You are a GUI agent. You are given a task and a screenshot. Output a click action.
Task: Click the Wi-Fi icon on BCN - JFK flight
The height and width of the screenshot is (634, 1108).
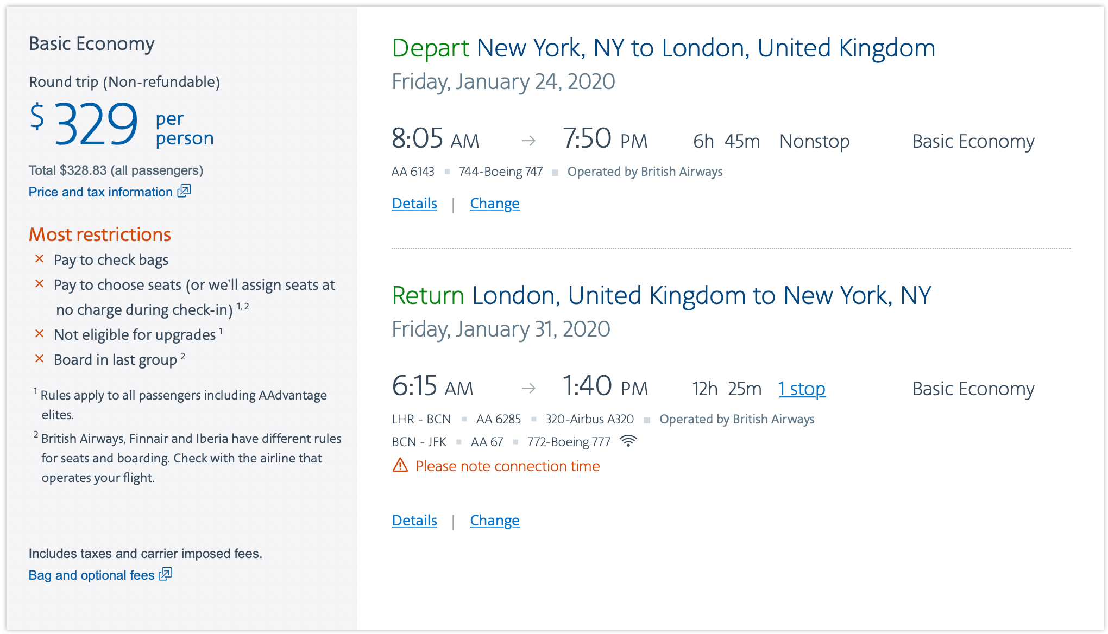[x=628, y=441]
